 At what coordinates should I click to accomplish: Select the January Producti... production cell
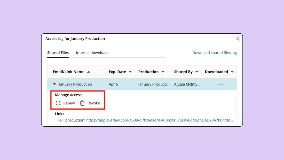[x=154, y=84]
